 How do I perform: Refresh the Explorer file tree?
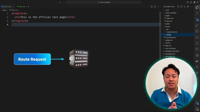click(x=185, y=7)
